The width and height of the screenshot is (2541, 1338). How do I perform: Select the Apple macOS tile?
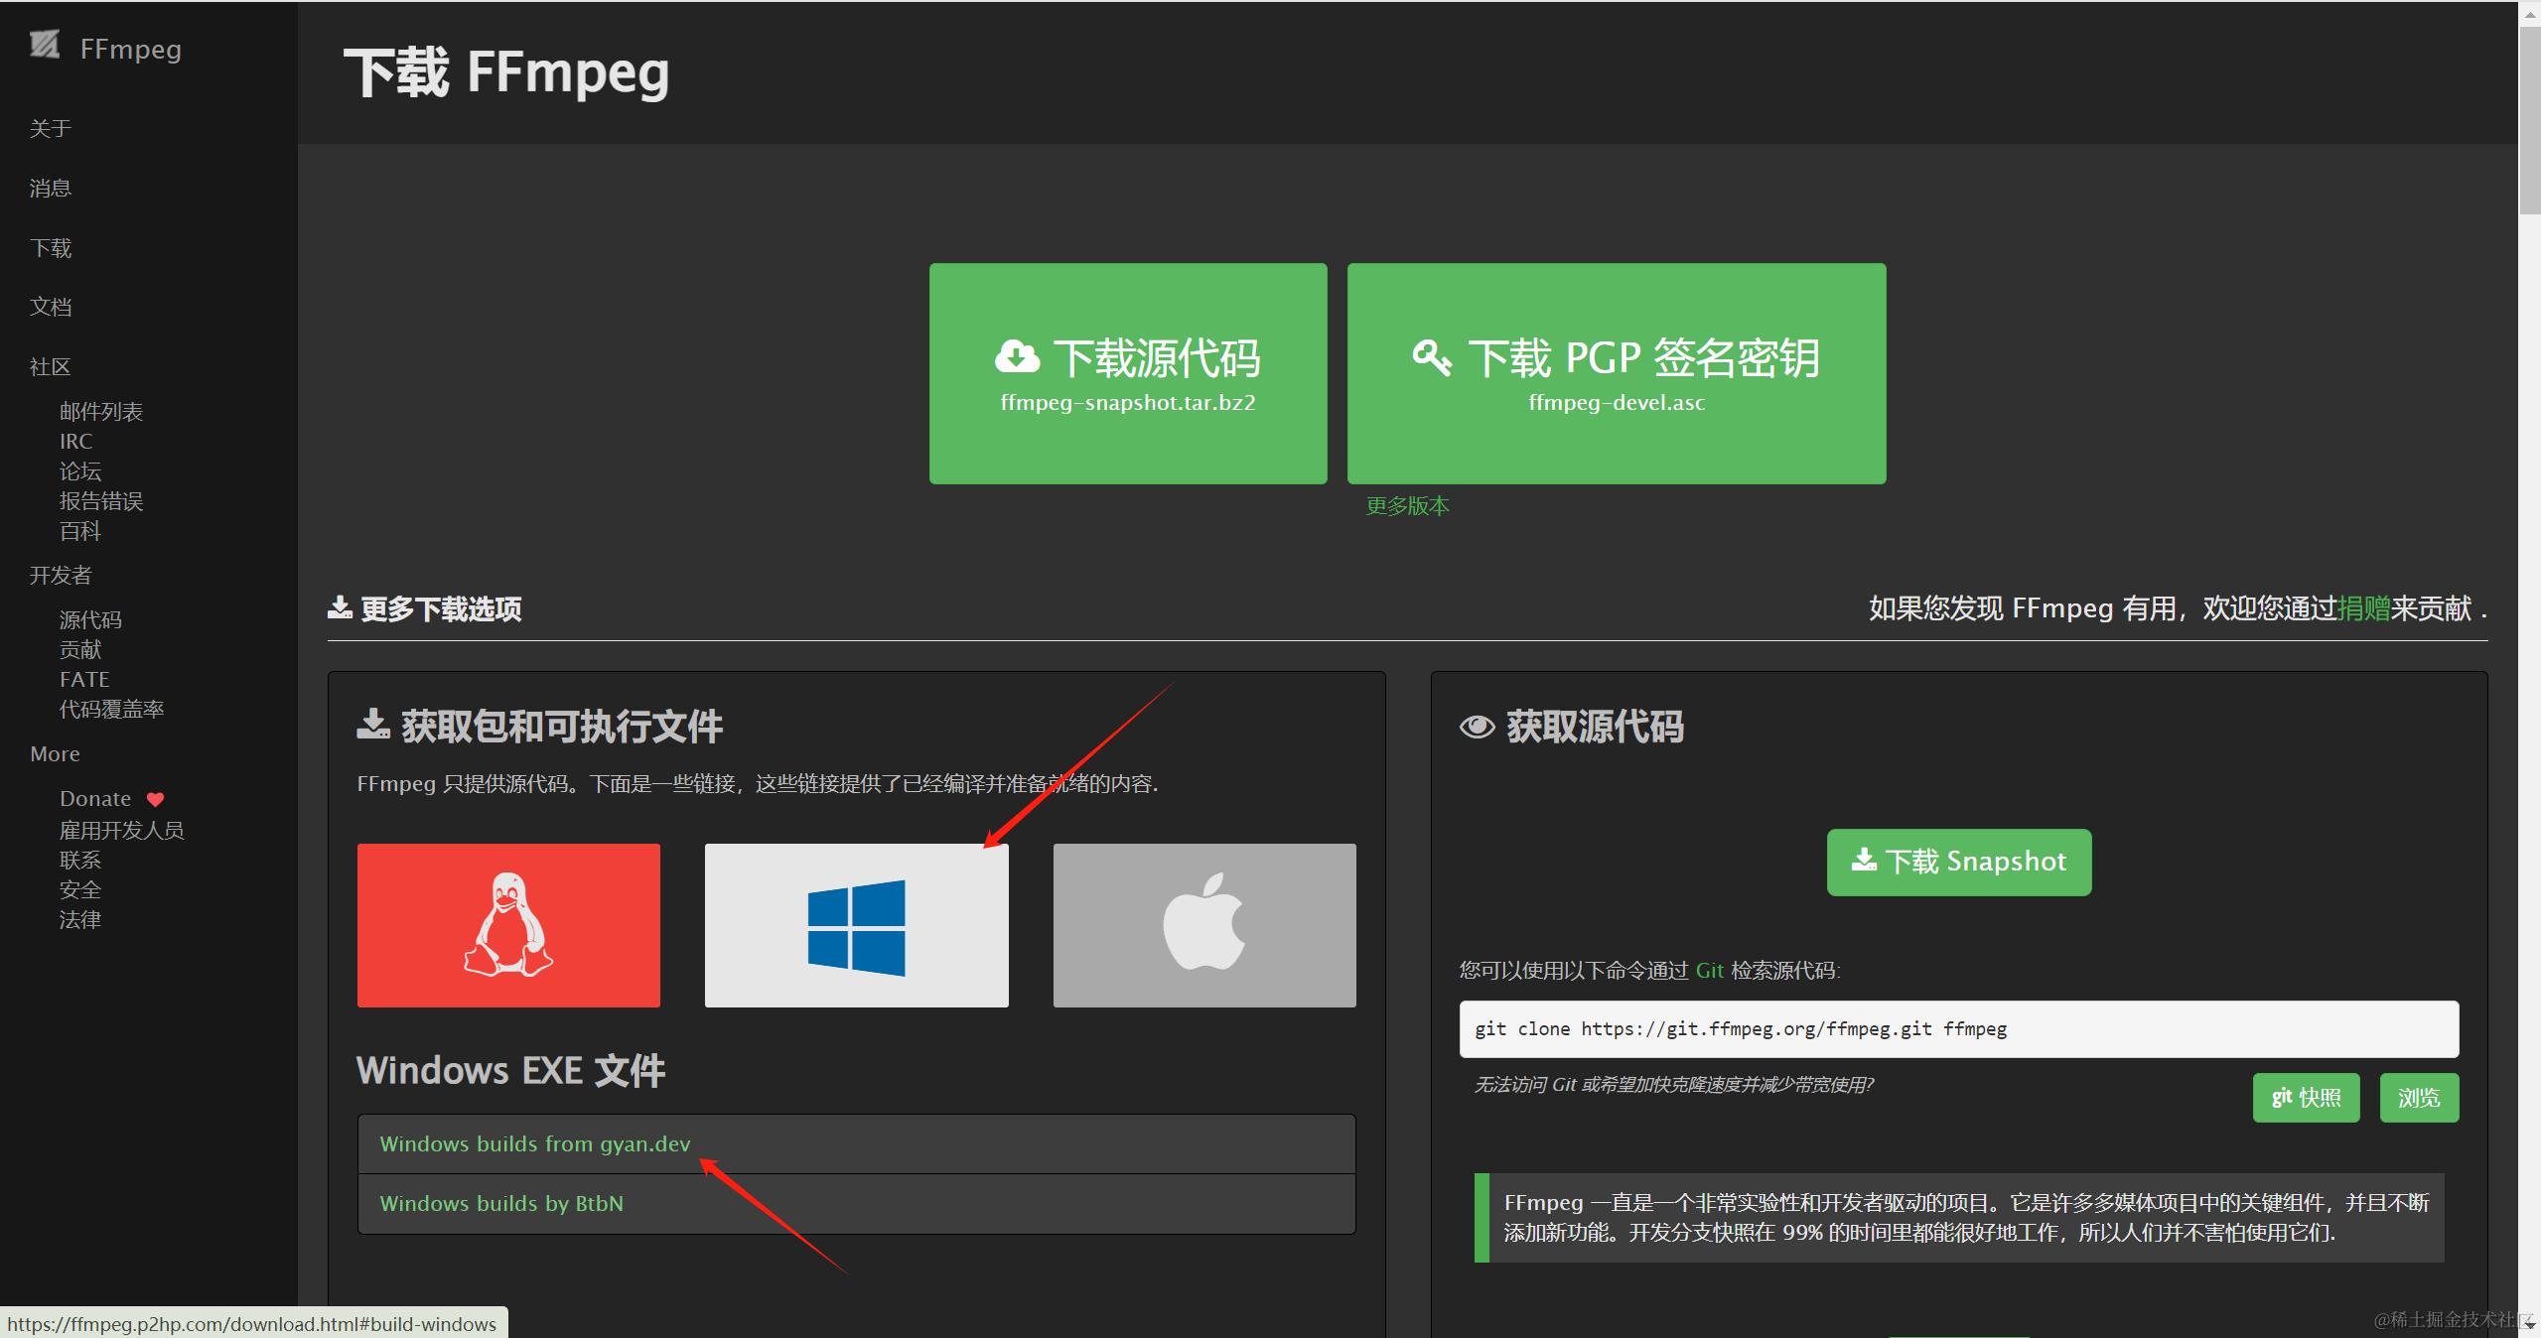1203,925
